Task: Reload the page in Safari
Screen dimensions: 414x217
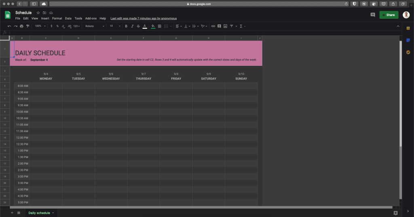Action: click(346, 4)
